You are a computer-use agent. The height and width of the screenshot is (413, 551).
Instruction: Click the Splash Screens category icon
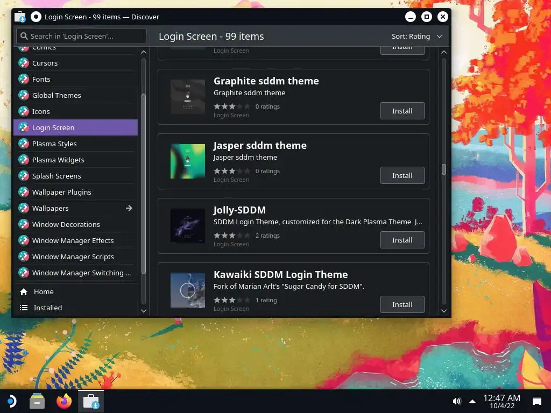[24, 176]
